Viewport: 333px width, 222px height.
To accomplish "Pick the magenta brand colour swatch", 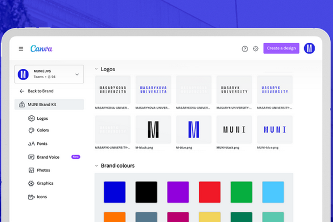I will [178, 217].
